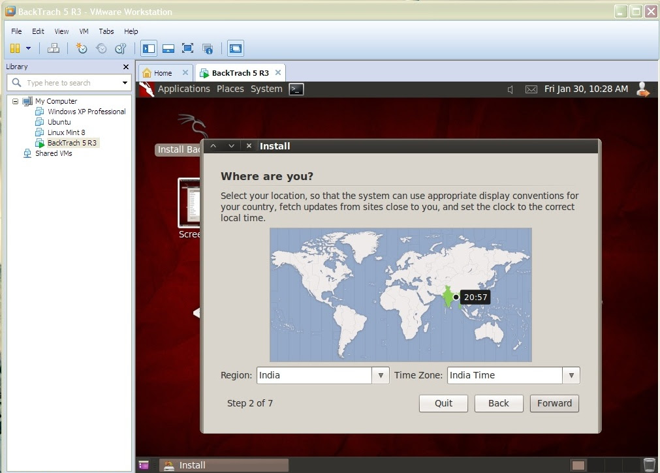Switch to the Home tab
This screenshot has width=660, height=473.
[163, 73]
